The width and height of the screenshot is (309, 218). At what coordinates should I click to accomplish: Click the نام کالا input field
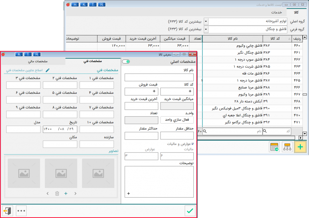click(x=159, y=78)
